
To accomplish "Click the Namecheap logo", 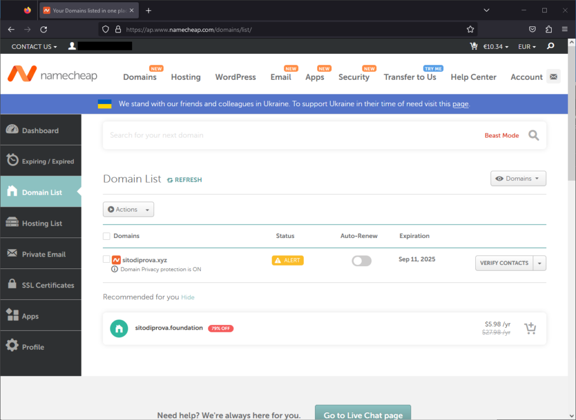I will click(52, 74).
